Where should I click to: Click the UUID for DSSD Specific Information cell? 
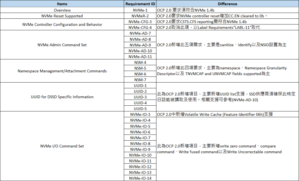coord(62,97)
